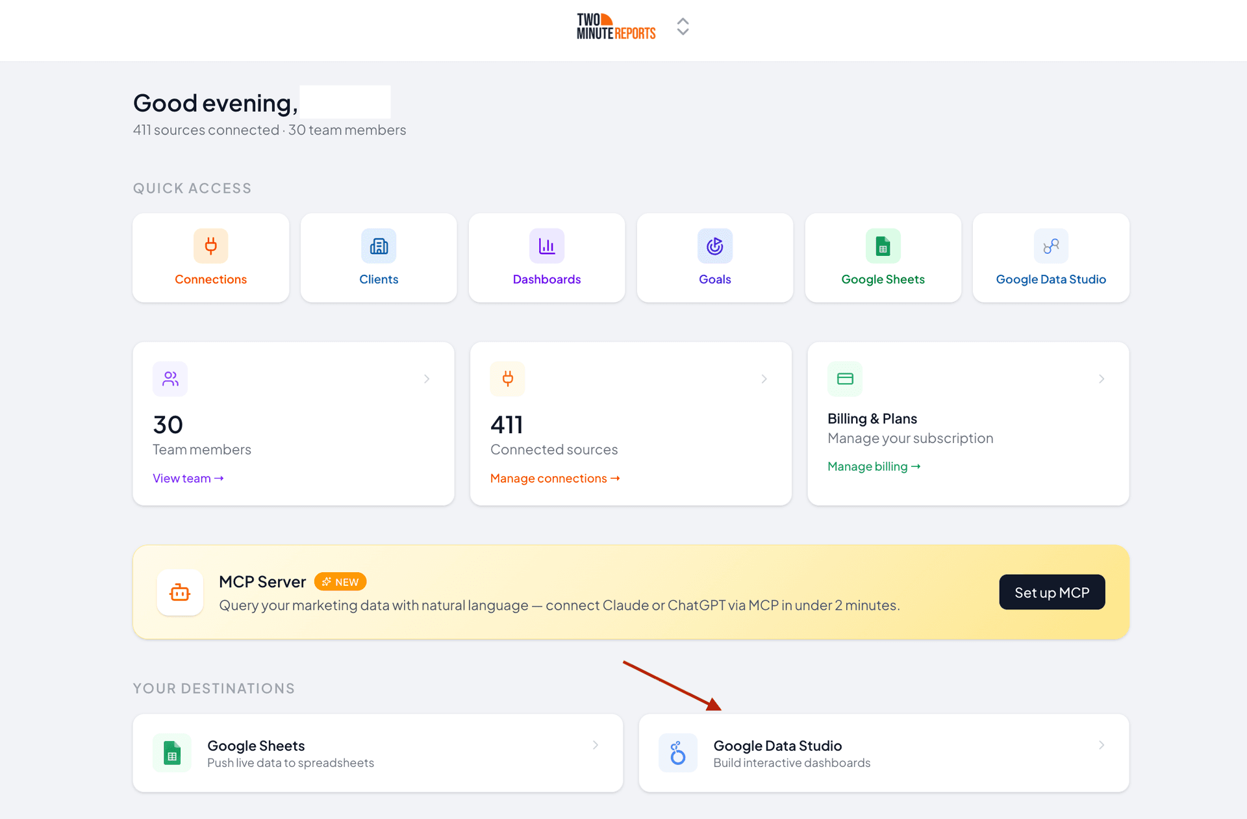Click the "Push live data to spreadsheets" text
The image size is (1247, 819).
click(290, 762)
